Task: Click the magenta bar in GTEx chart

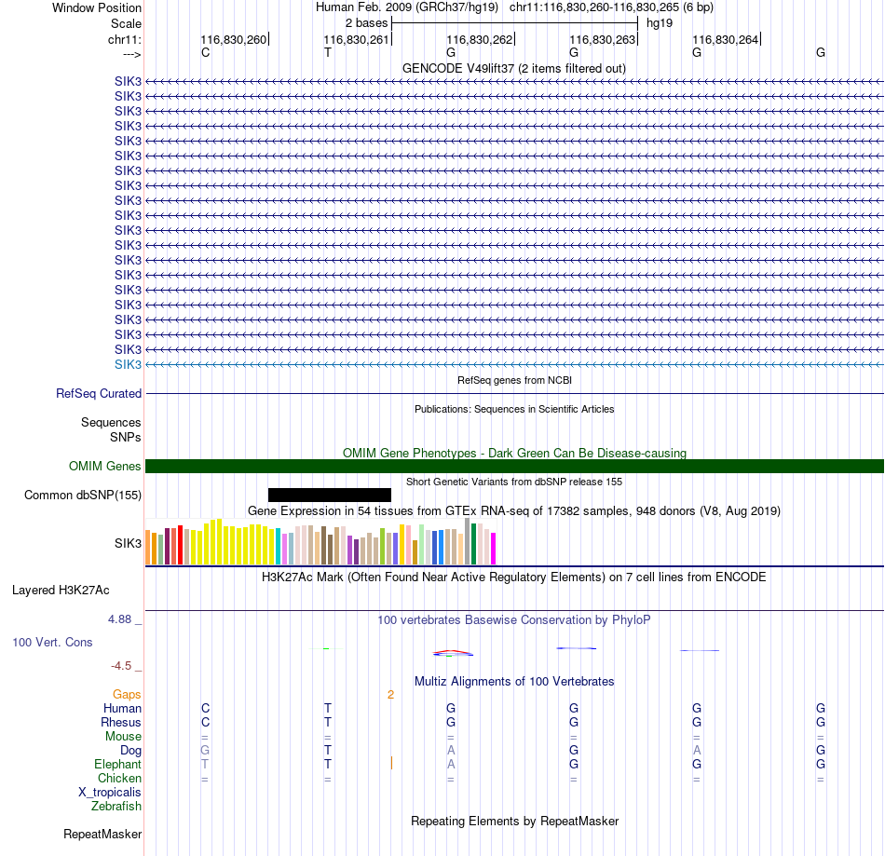Action: pos(494,549)
